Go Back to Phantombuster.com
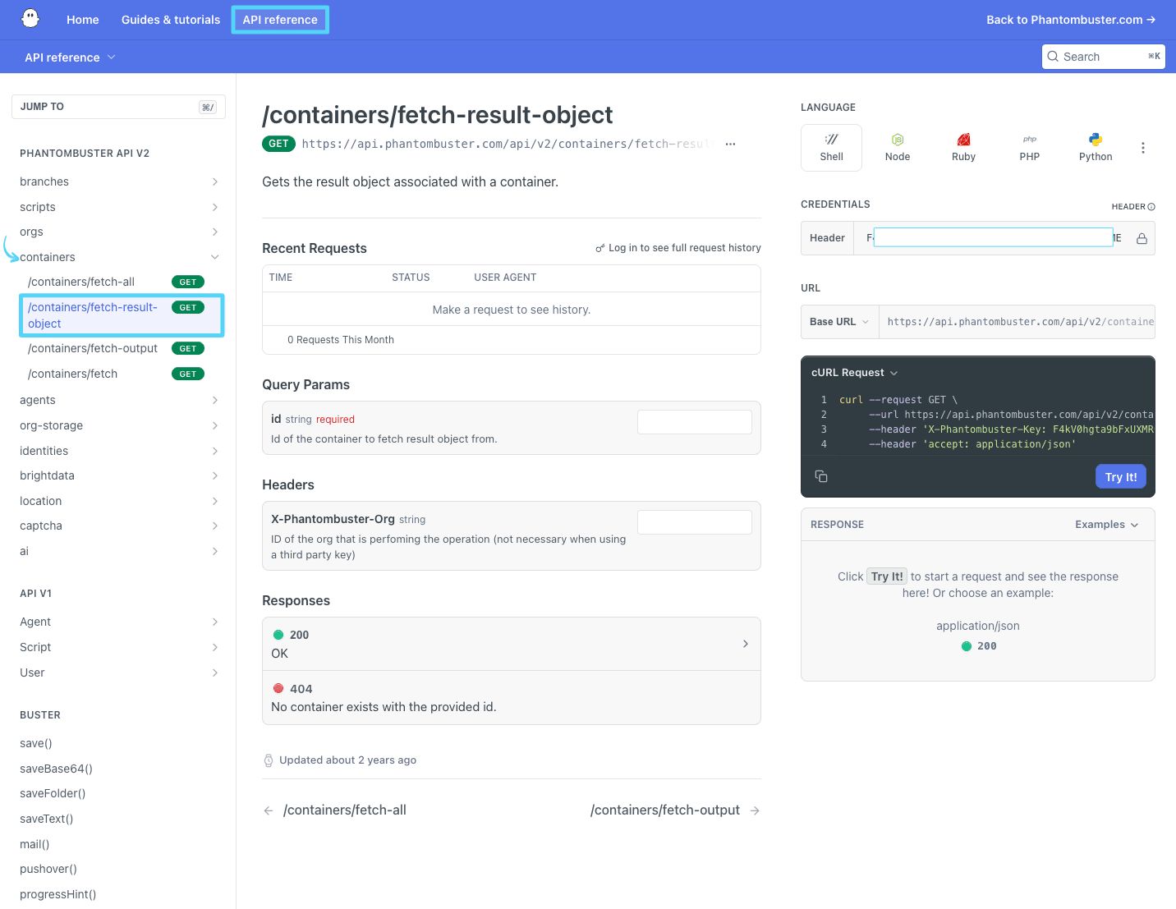The width and height of the screenshot is (1176, 909). click(x=1071, y=20)
